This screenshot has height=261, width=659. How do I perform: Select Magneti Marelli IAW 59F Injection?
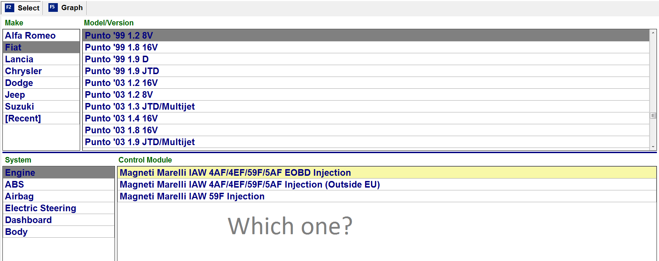192,196
